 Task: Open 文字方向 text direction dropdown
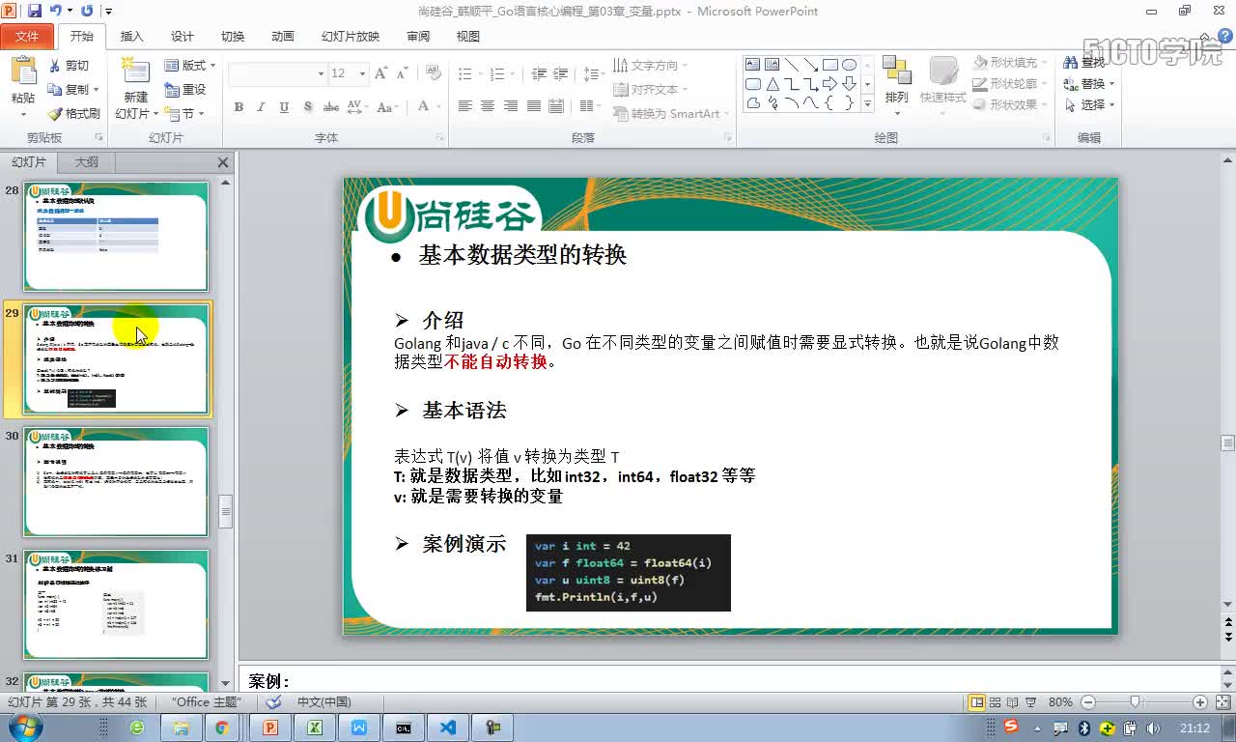click(652, 66)
